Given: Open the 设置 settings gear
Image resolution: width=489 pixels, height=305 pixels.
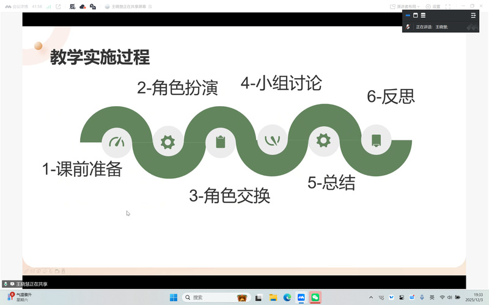Looking at the screenshot, I should click(x=433, y=7).
